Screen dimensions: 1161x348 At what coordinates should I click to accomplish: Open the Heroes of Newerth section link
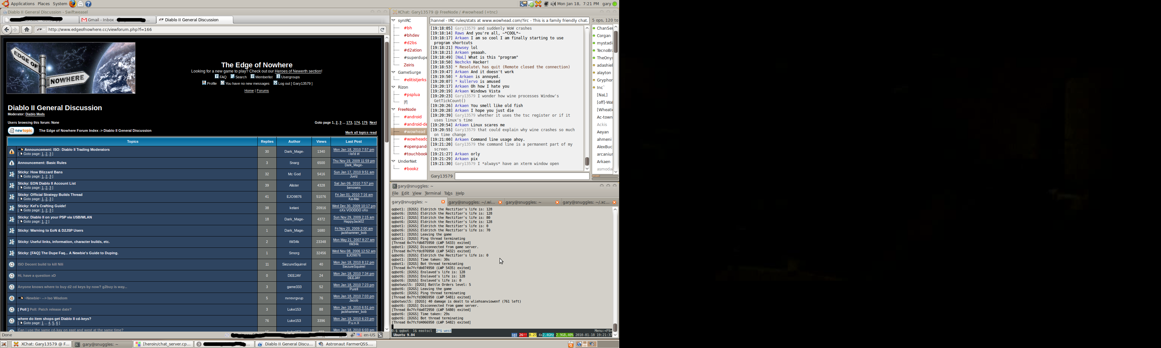click(x=298, y=71)
